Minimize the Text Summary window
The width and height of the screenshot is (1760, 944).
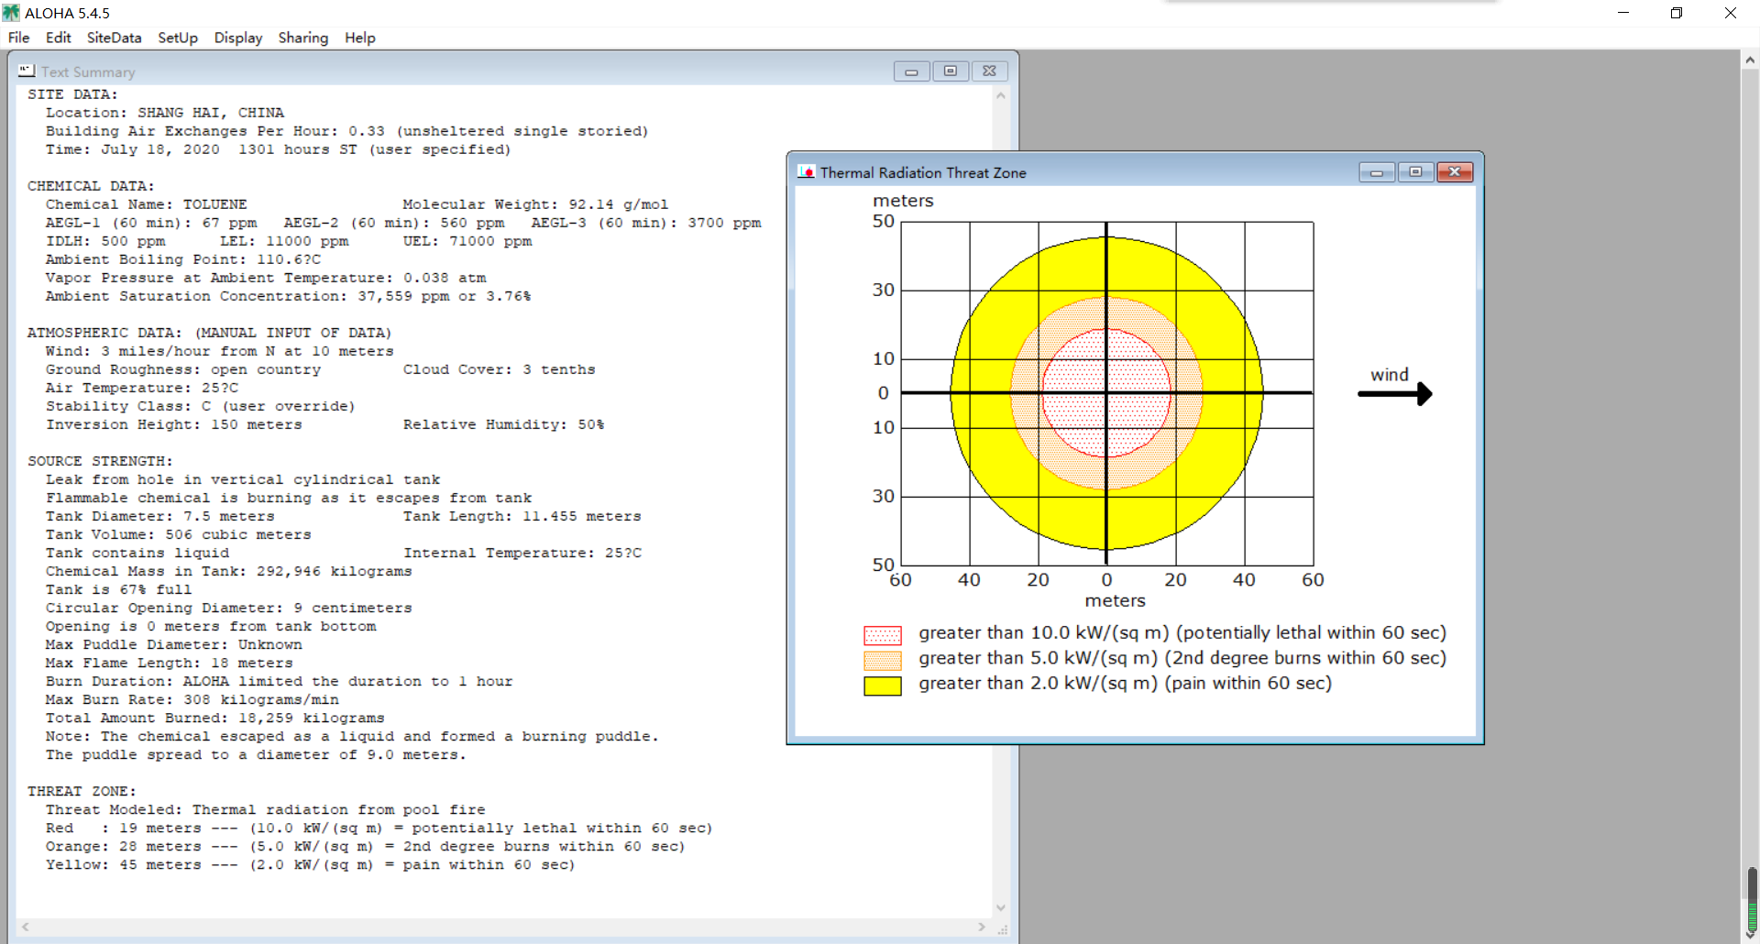[911, 71]
